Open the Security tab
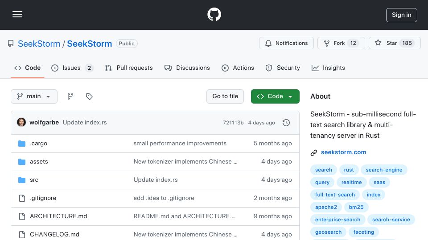This screenshot has width=428, height=240. [283, 68]
